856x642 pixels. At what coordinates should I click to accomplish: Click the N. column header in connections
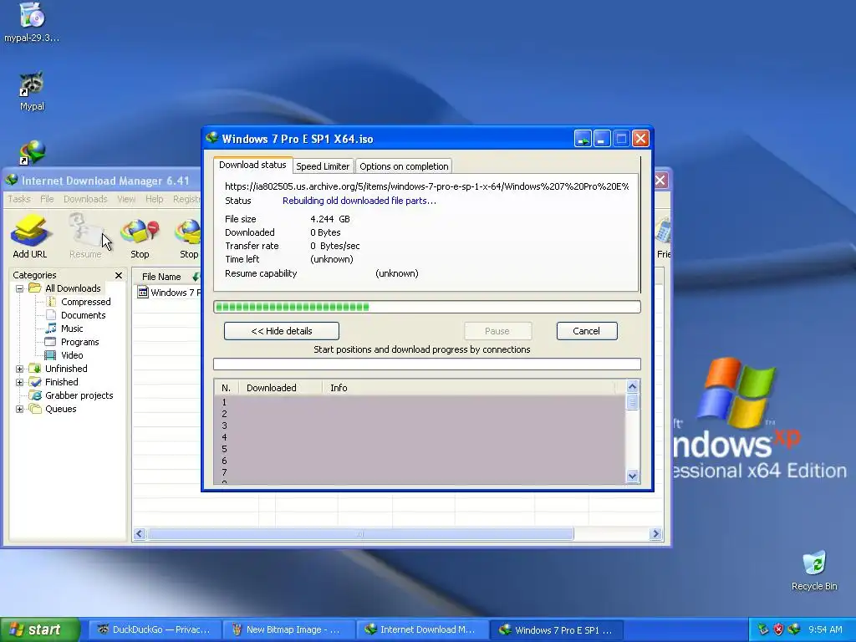coord(226,388)
